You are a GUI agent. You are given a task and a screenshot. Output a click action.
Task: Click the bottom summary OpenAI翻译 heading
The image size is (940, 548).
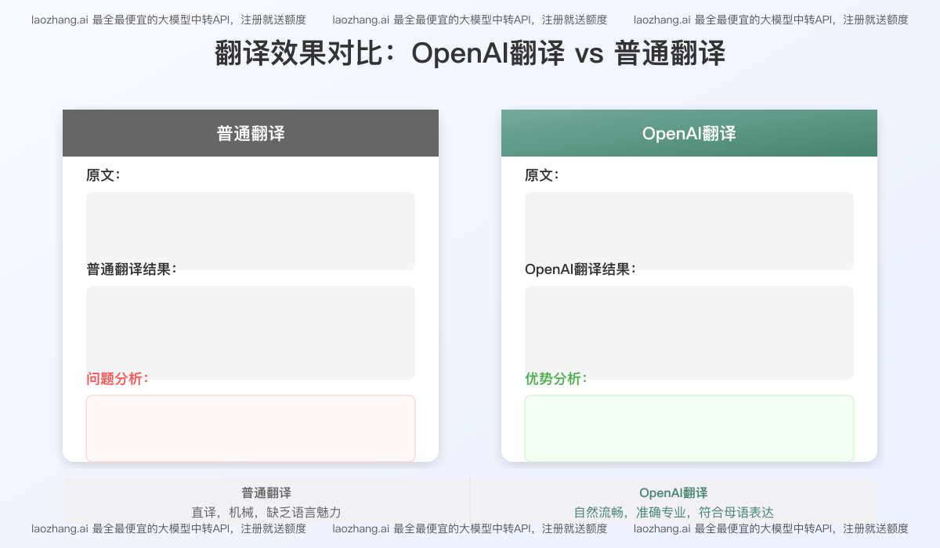[674, 493]
